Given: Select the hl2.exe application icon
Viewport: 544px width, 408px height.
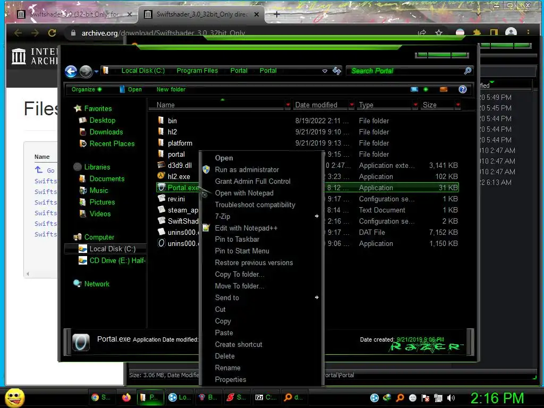Looking at the screenshot, I should (x=161, y=176).
